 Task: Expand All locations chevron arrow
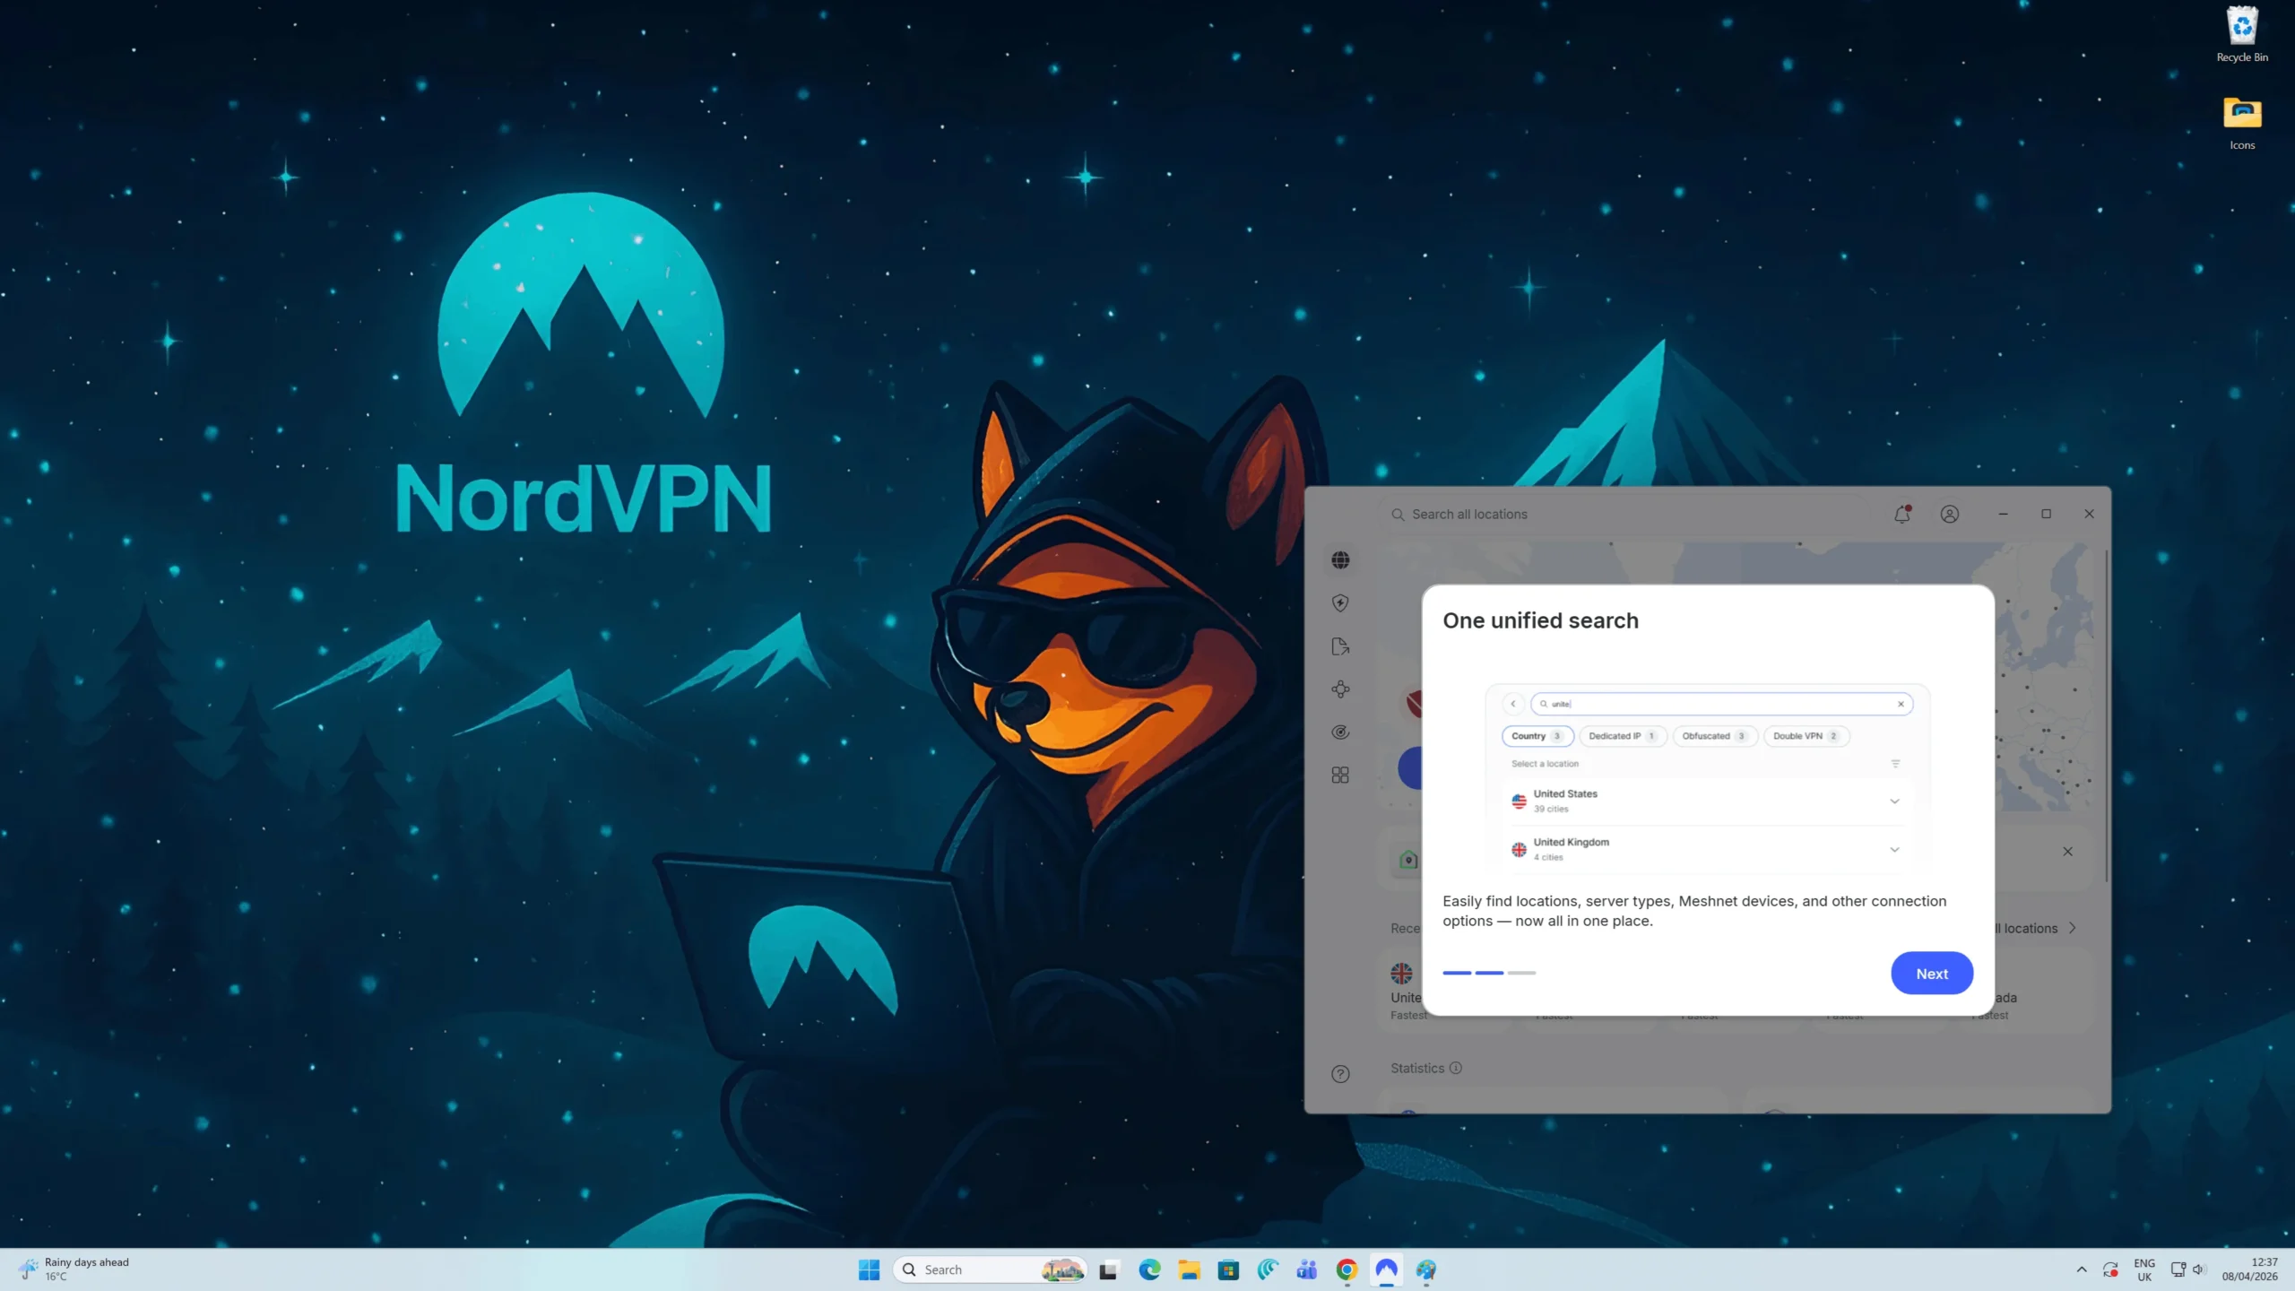[x=2072, y=928]
